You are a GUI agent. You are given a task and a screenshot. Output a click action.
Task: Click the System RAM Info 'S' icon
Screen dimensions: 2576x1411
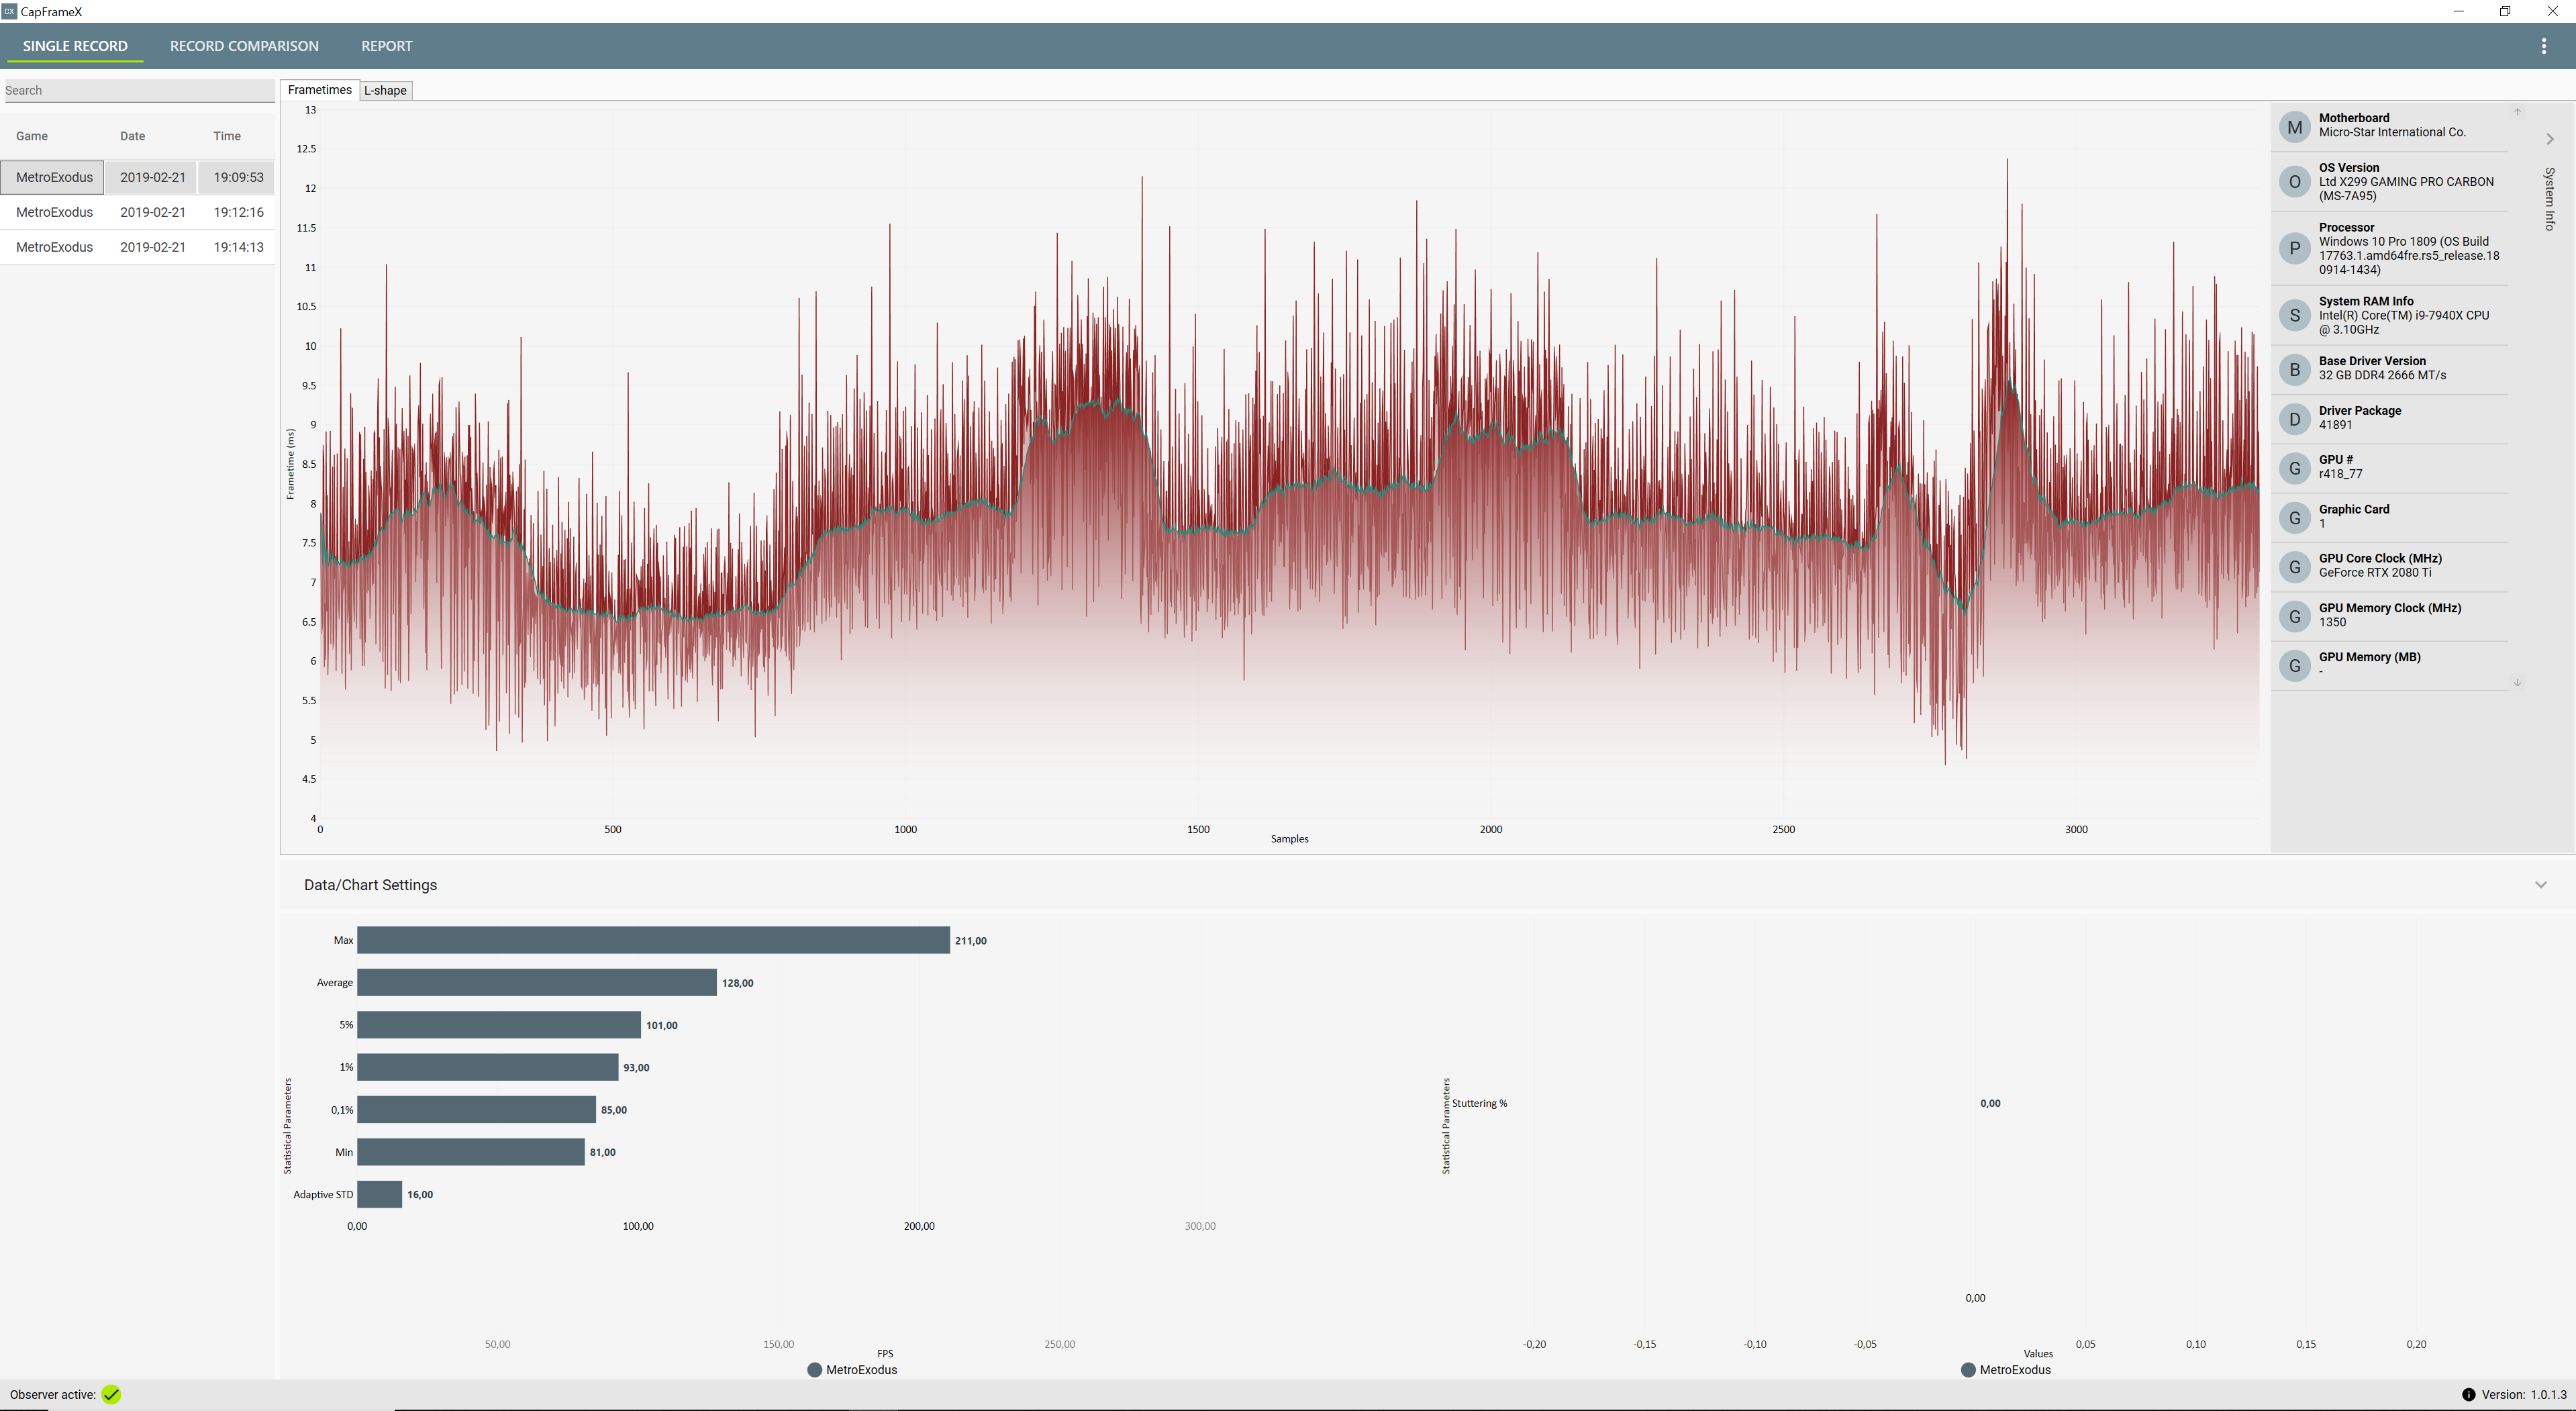[x=2294, y=315]
